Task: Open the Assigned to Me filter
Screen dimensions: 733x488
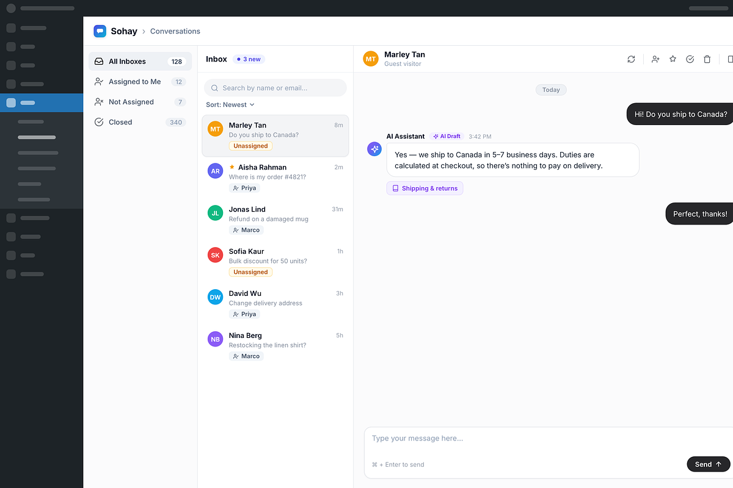Action: [140, 82]
